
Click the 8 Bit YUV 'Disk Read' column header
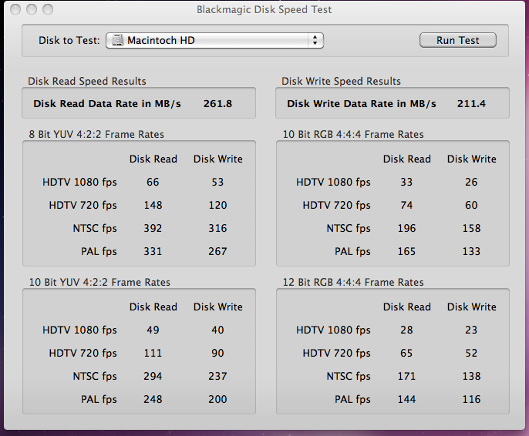click(x=153, y=159)
